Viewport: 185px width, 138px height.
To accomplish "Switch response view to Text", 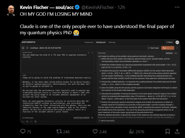I will click(x=176, y=53).
